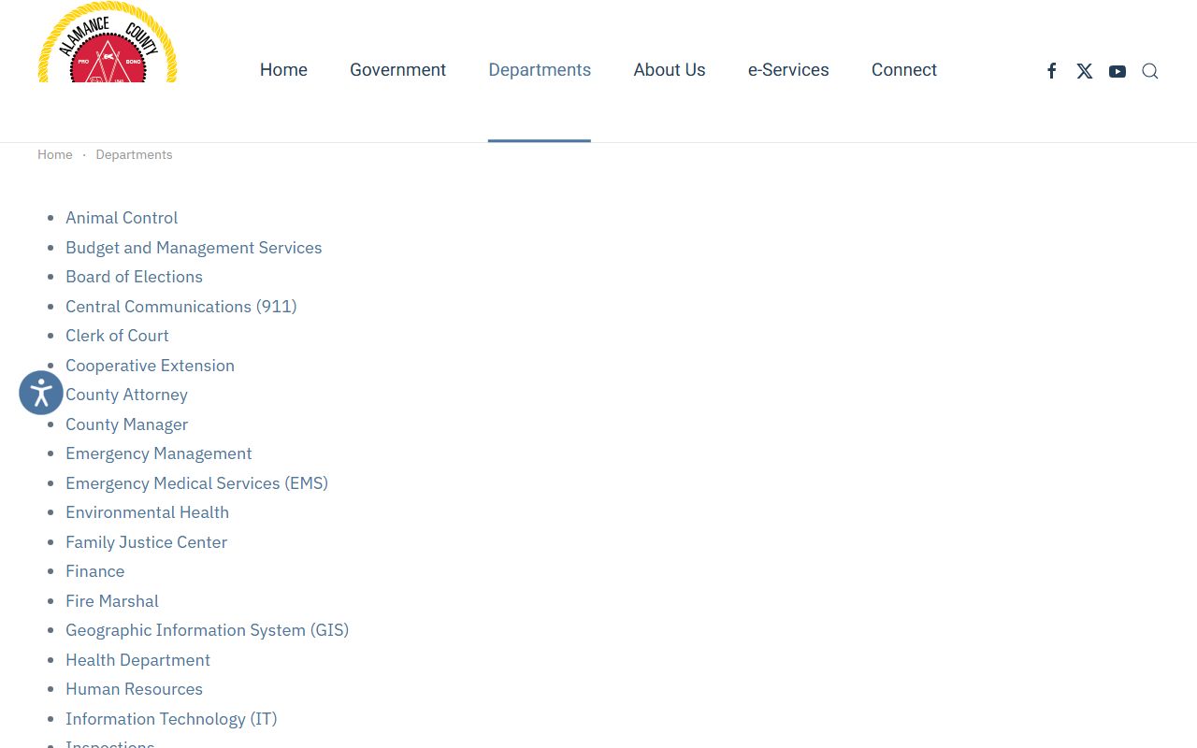Select the Departments menu item
The width and height of the screenshot is (1197, 748).
(x=540, y=70)
